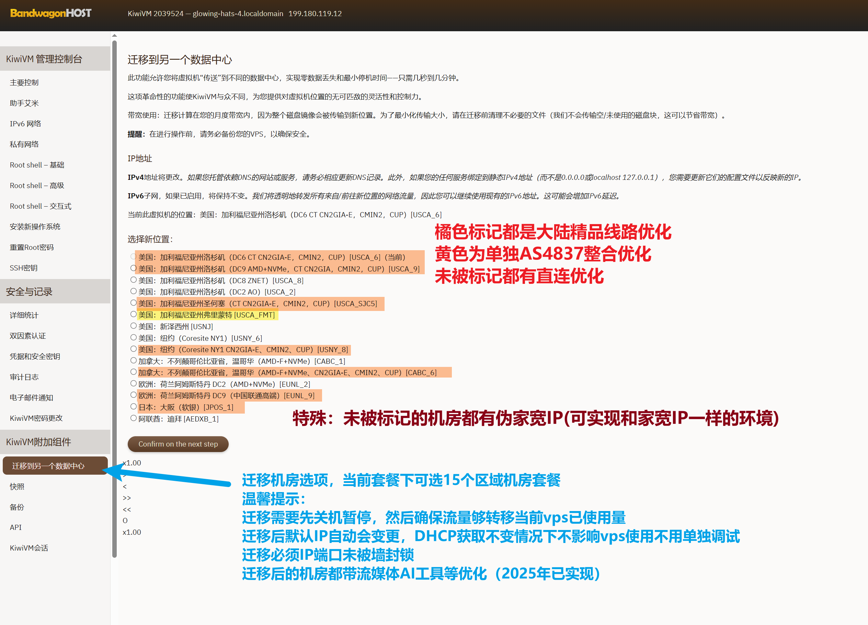Open 审计日志 sidebar item
868x625 pixels.
point(24,377)
